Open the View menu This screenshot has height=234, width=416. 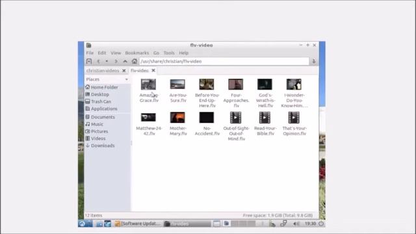pos(116,53)
